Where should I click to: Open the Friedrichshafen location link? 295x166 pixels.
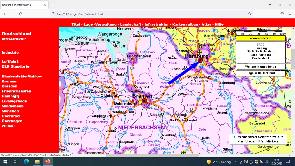pyautogui.click(x=16, y=91)
